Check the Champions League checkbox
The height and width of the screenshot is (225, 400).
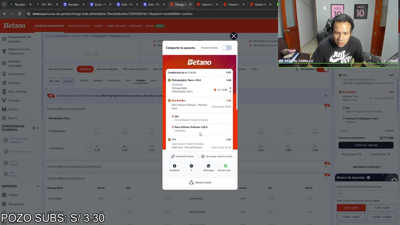(x=35, y=152)
